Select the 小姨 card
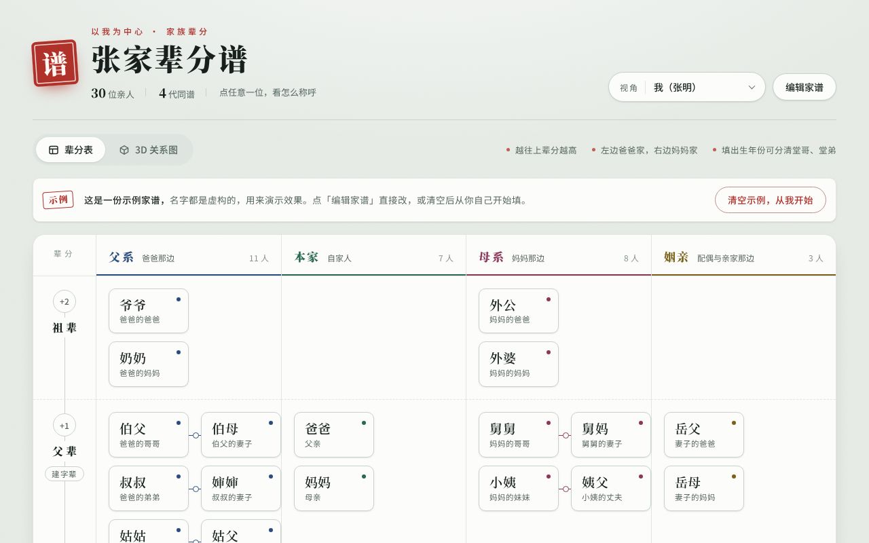 [x=519, y=489]
